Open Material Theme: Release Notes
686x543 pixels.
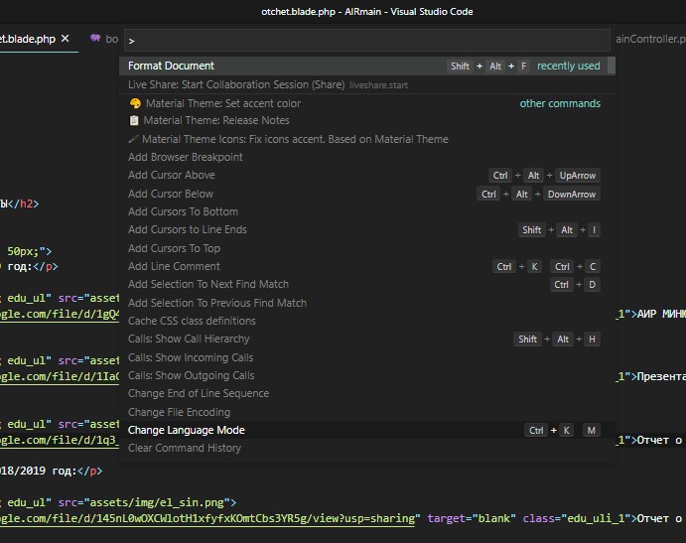pyautogui.click(x=366, y=121)
